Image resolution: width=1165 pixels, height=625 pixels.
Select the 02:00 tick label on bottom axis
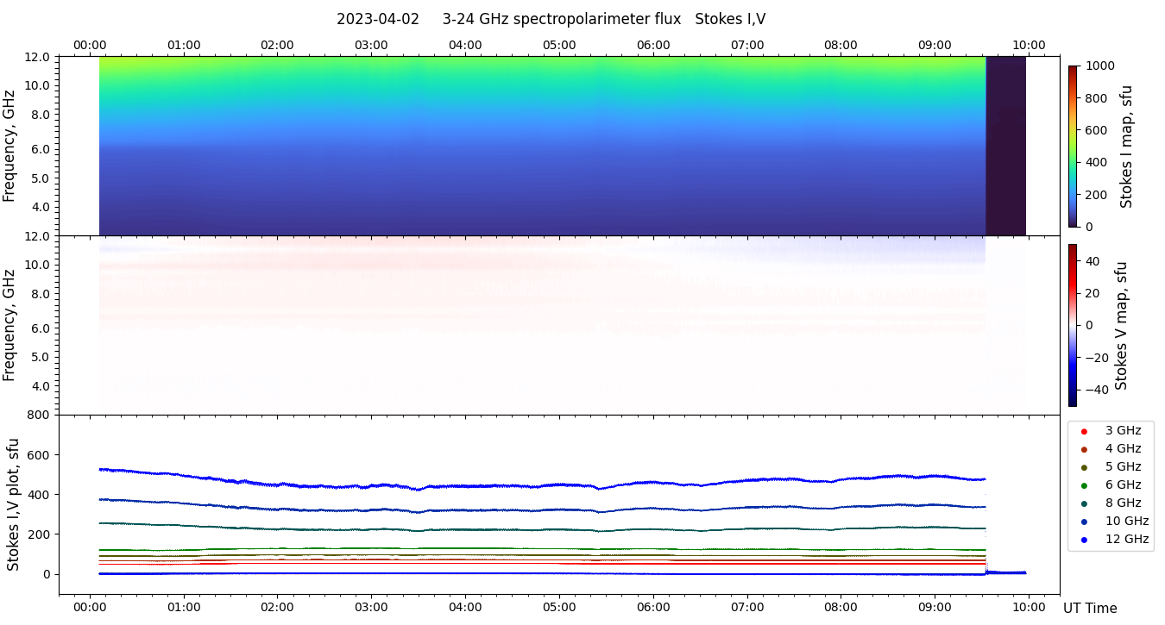[x=277, y=606]
